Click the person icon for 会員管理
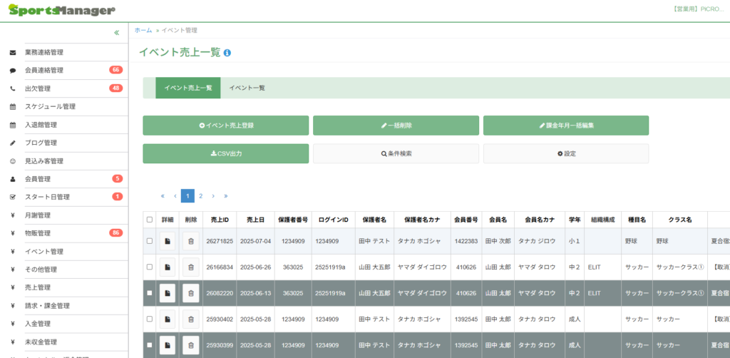 [x=13, y=179]
